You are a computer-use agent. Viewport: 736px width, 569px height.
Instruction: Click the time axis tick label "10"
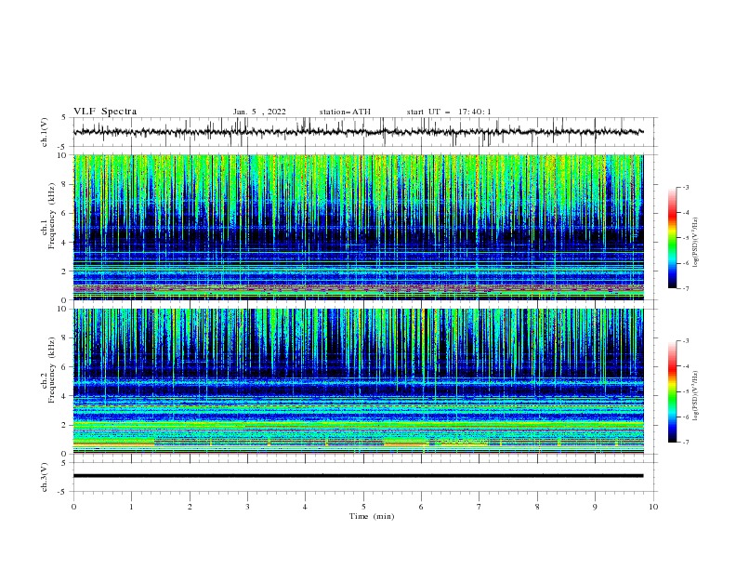(653, 507)
